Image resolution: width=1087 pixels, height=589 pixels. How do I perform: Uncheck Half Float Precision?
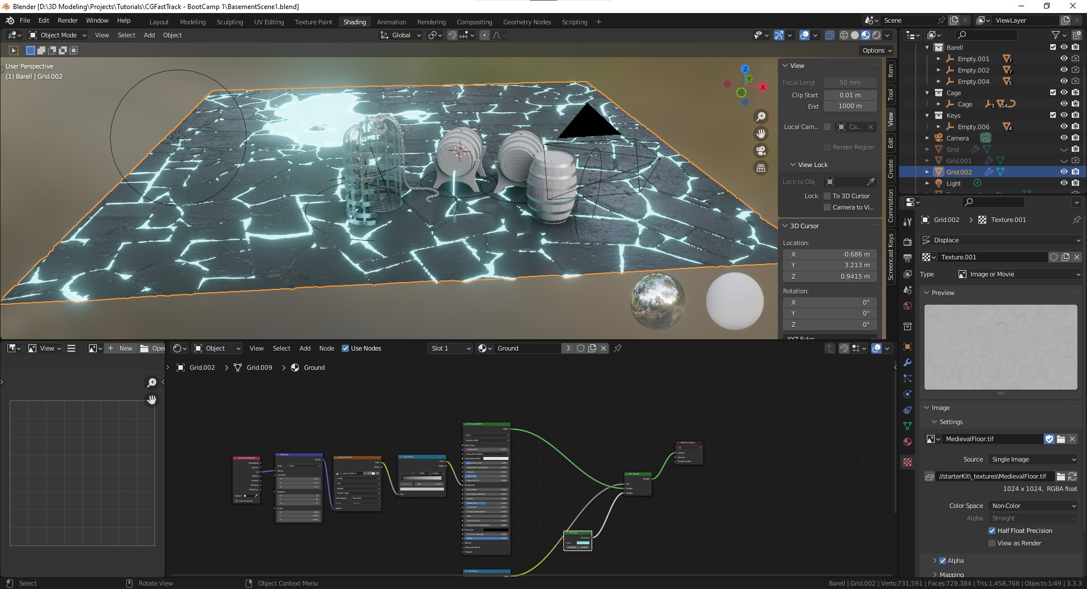992,531
